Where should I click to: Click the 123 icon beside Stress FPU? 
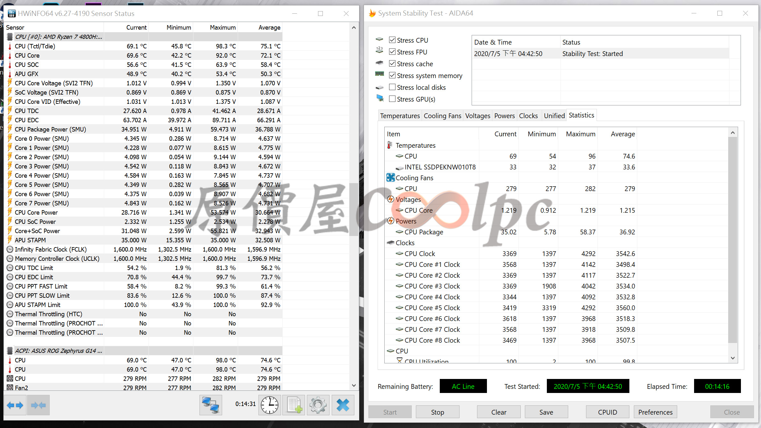(x=379, y=50)
